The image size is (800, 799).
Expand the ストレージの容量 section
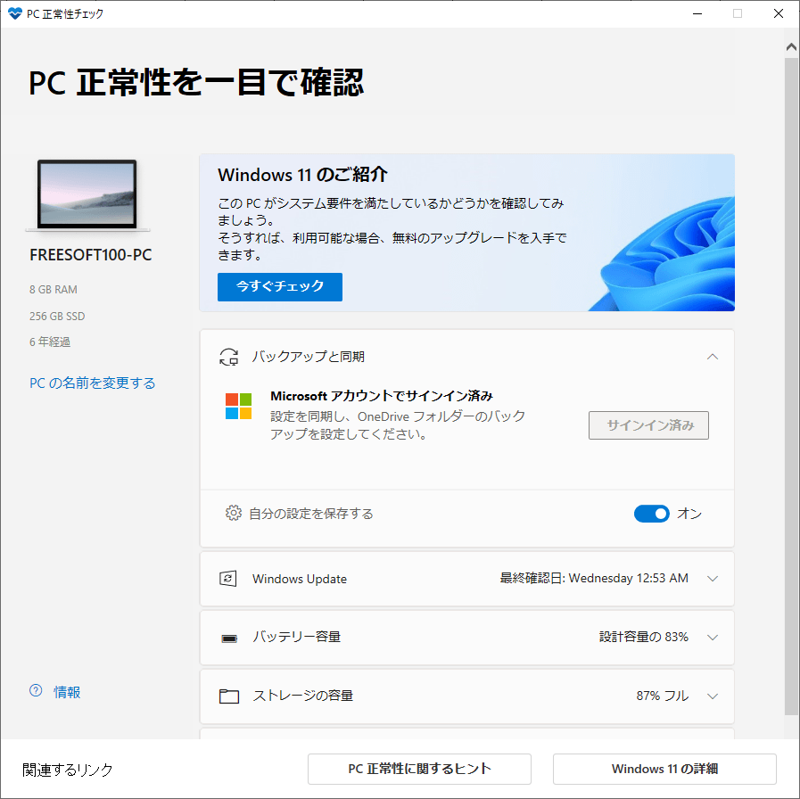(712, 696)
